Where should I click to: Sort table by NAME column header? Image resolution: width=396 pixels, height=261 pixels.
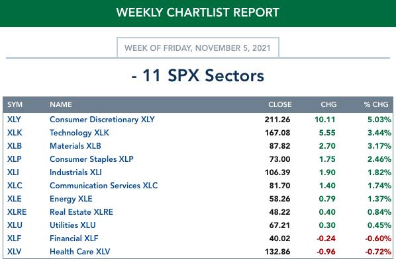[61, 104]
